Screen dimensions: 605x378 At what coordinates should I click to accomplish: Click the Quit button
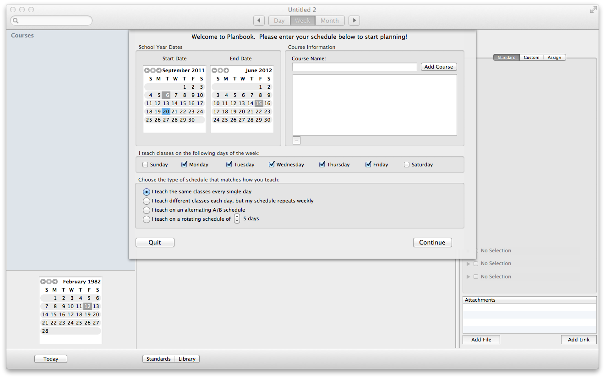click(x=155, y=243)
